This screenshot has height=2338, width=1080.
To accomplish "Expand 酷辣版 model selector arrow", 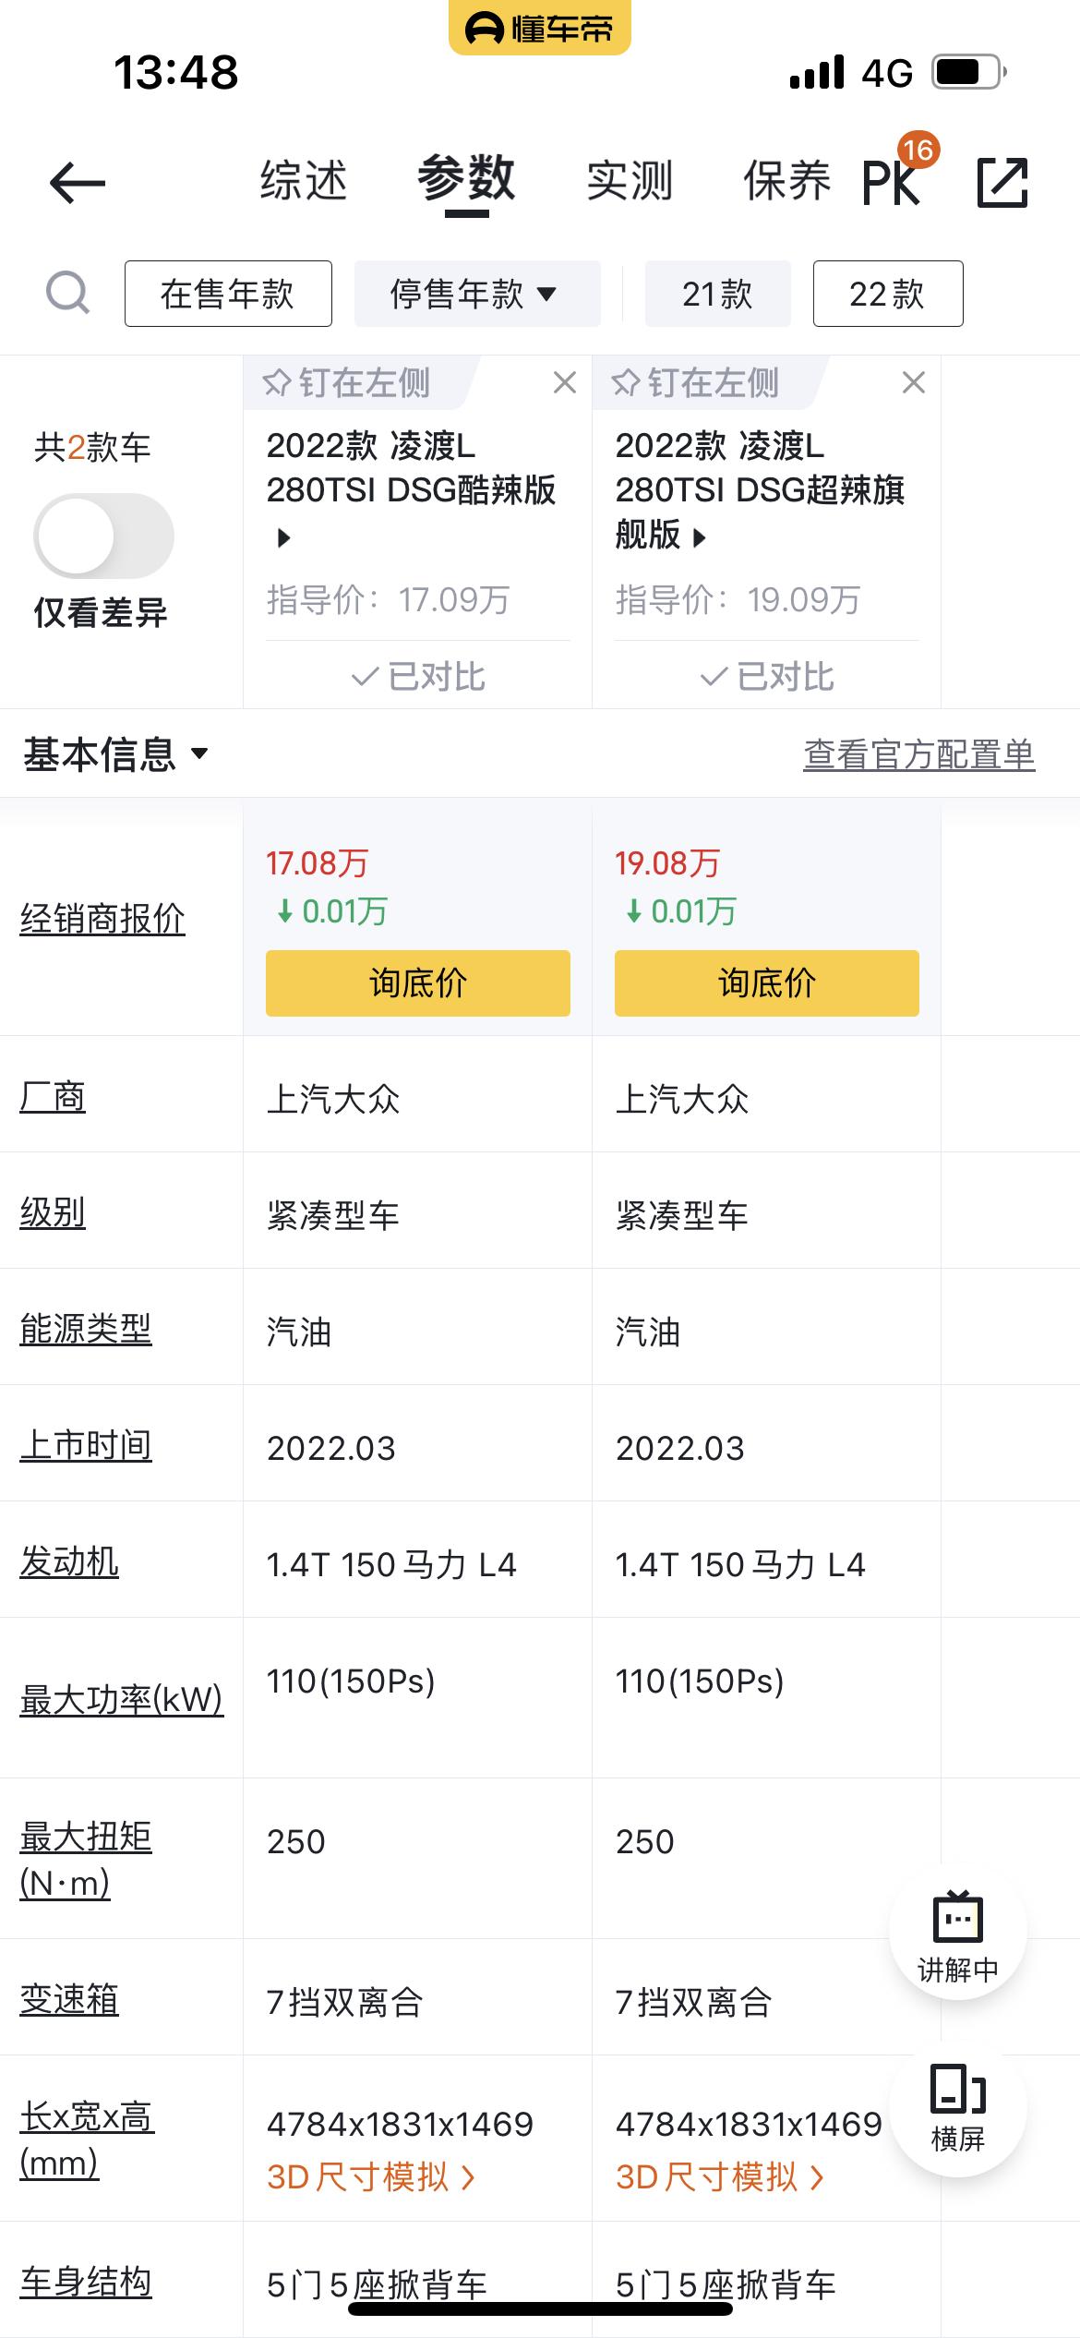I will click(284, 537).
